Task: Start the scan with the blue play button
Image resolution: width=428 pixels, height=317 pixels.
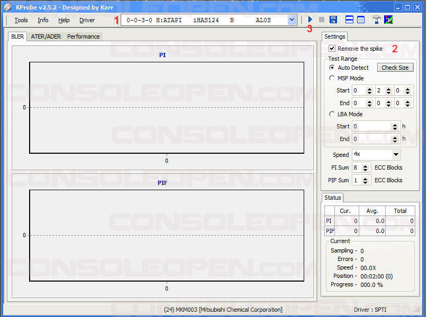Action: [x=310, y=20]
